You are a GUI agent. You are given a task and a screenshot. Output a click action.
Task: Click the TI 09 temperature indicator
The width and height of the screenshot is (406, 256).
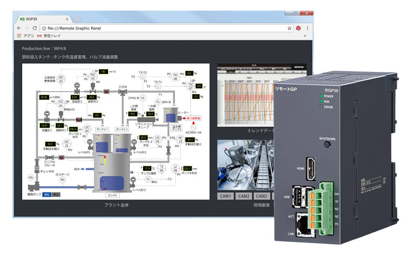click(162, 169)
